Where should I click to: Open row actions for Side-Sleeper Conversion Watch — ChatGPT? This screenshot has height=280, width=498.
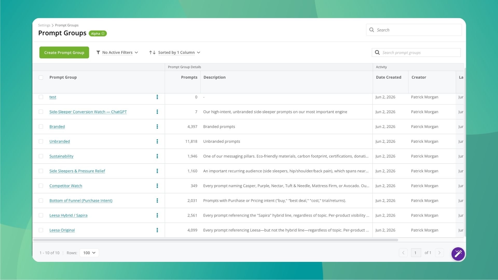(157, 112)
